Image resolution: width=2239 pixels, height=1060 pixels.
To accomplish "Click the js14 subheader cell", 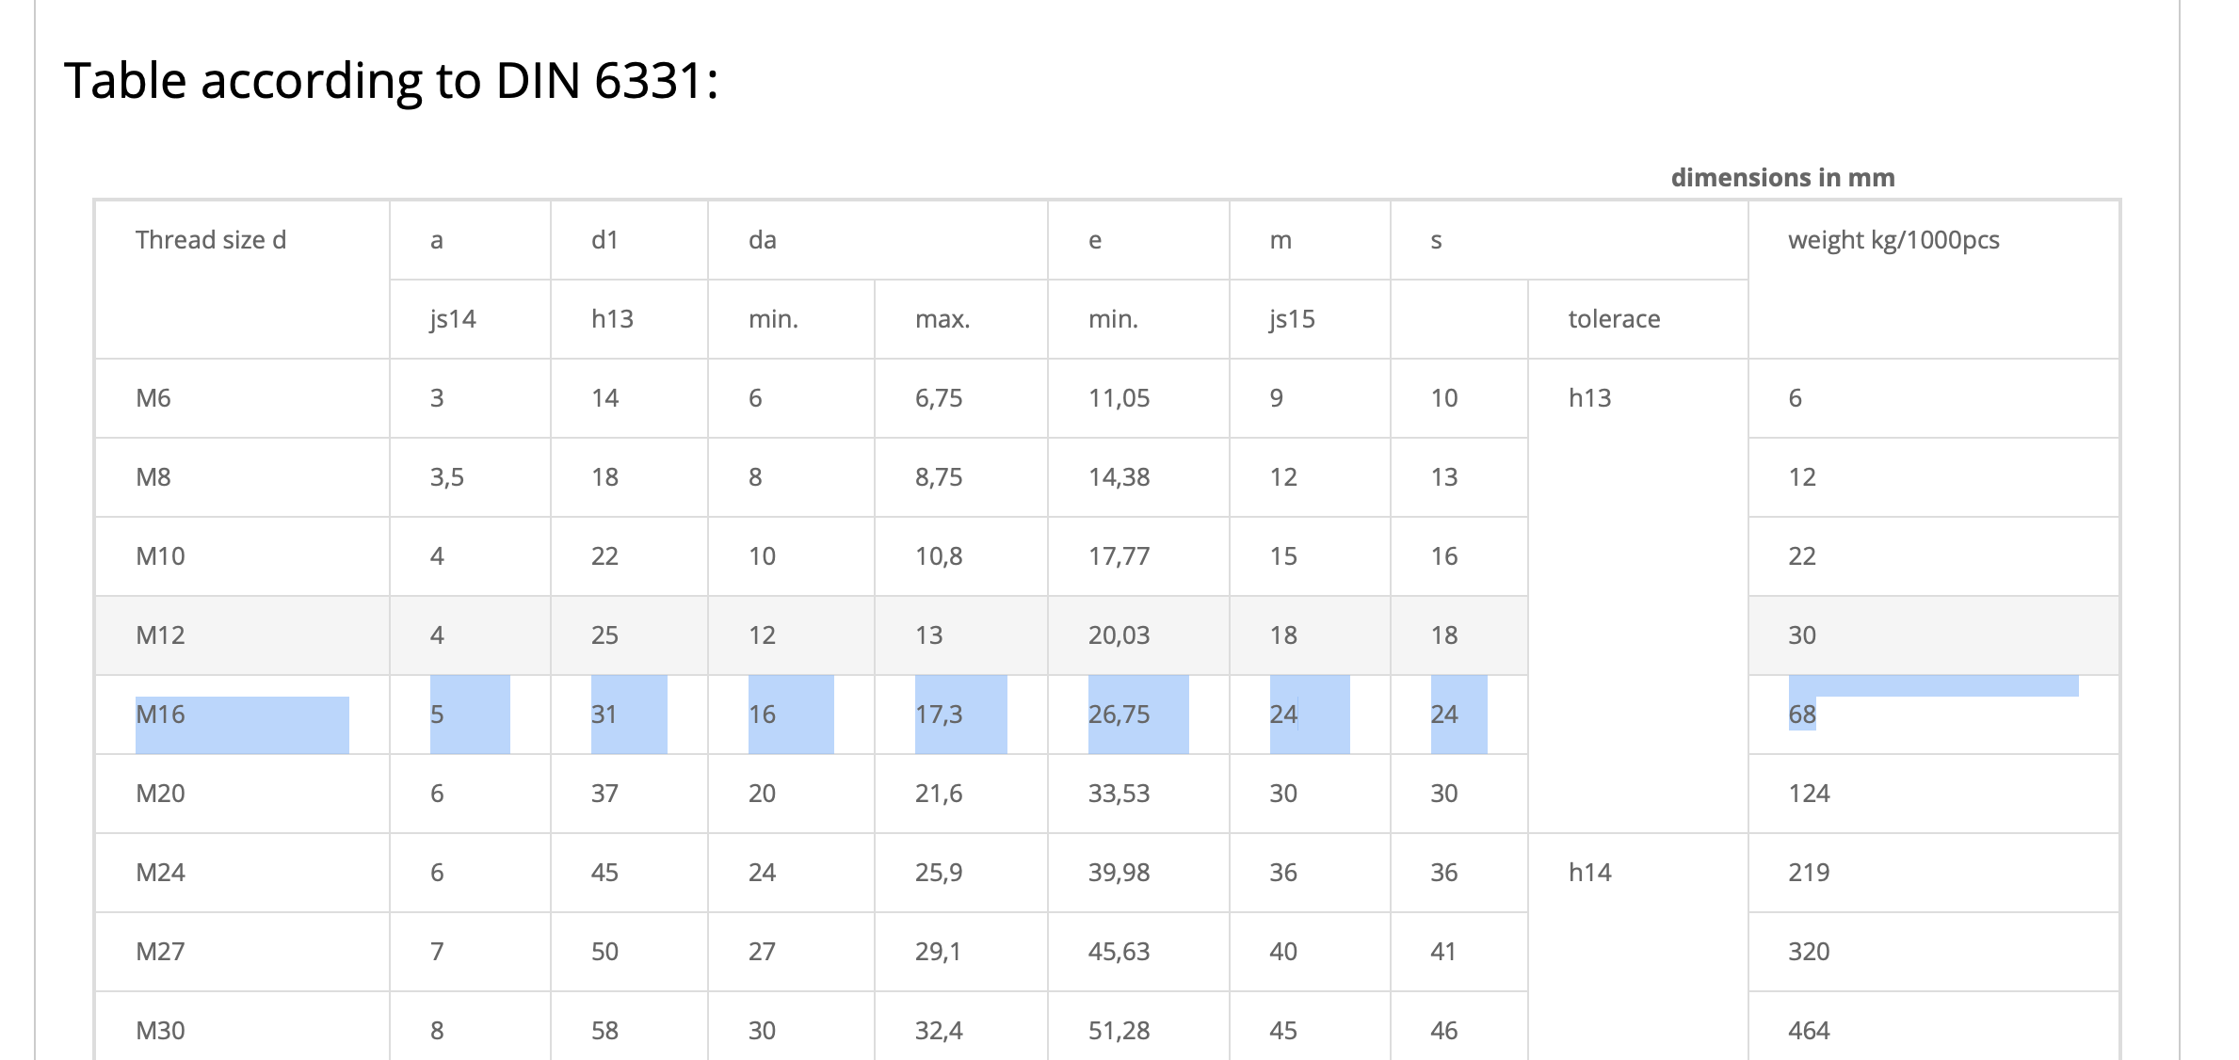I will pyautogui.click(x=453, y=319).
